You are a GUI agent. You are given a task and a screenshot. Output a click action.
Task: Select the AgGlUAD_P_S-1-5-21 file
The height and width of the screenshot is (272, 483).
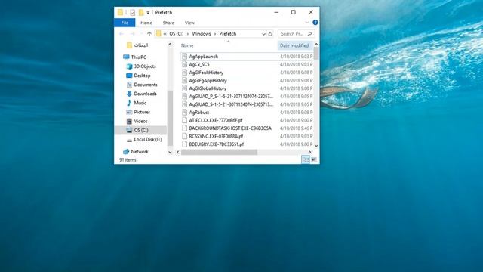coord(231,97)
